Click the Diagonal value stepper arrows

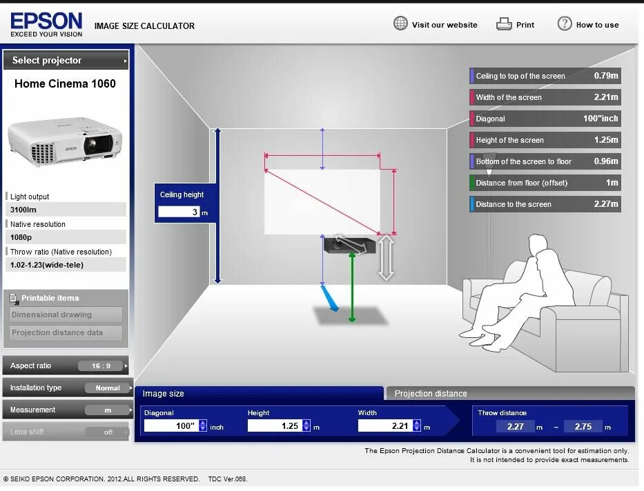pos(203,425)
